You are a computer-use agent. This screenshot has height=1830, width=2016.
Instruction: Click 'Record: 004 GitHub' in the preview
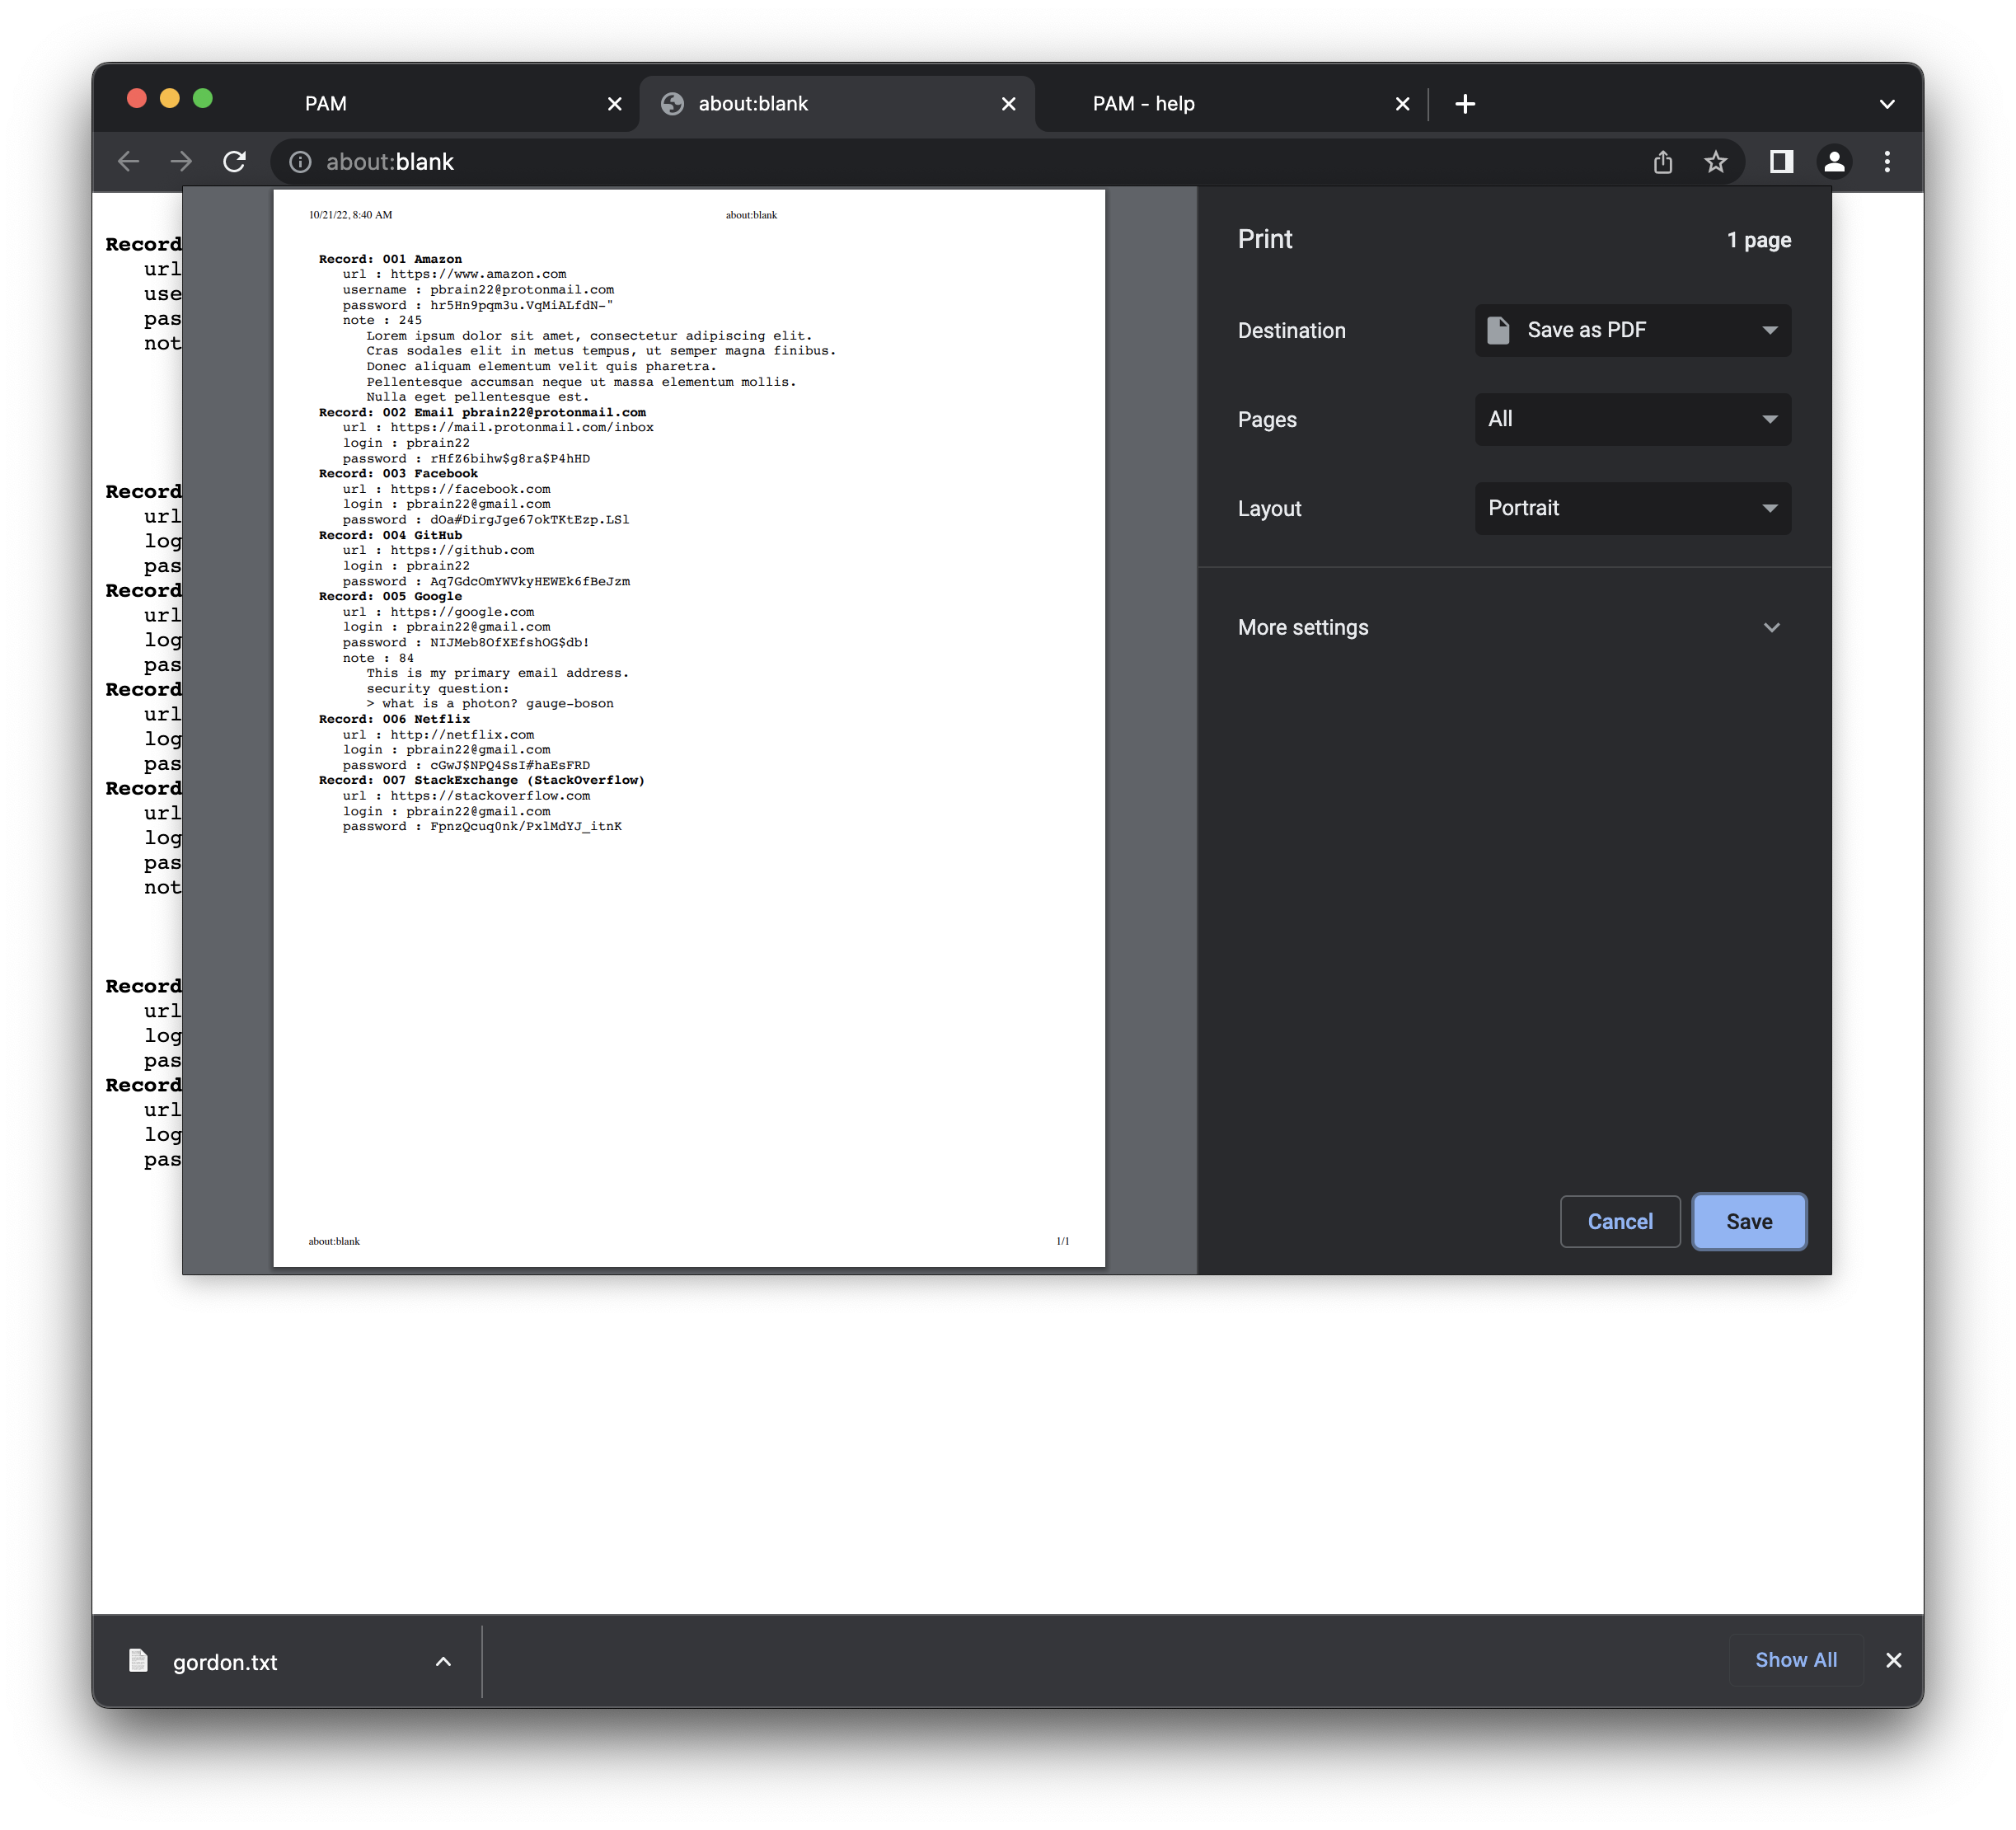tap(390, 535)
